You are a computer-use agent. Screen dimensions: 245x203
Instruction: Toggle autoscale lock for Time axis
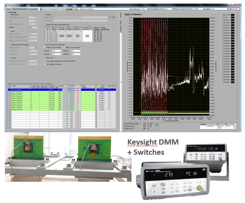click(144, 124)
